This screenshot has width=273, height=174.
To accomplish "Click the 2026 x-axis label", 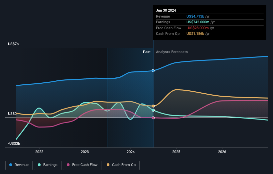I will point(222,152).
